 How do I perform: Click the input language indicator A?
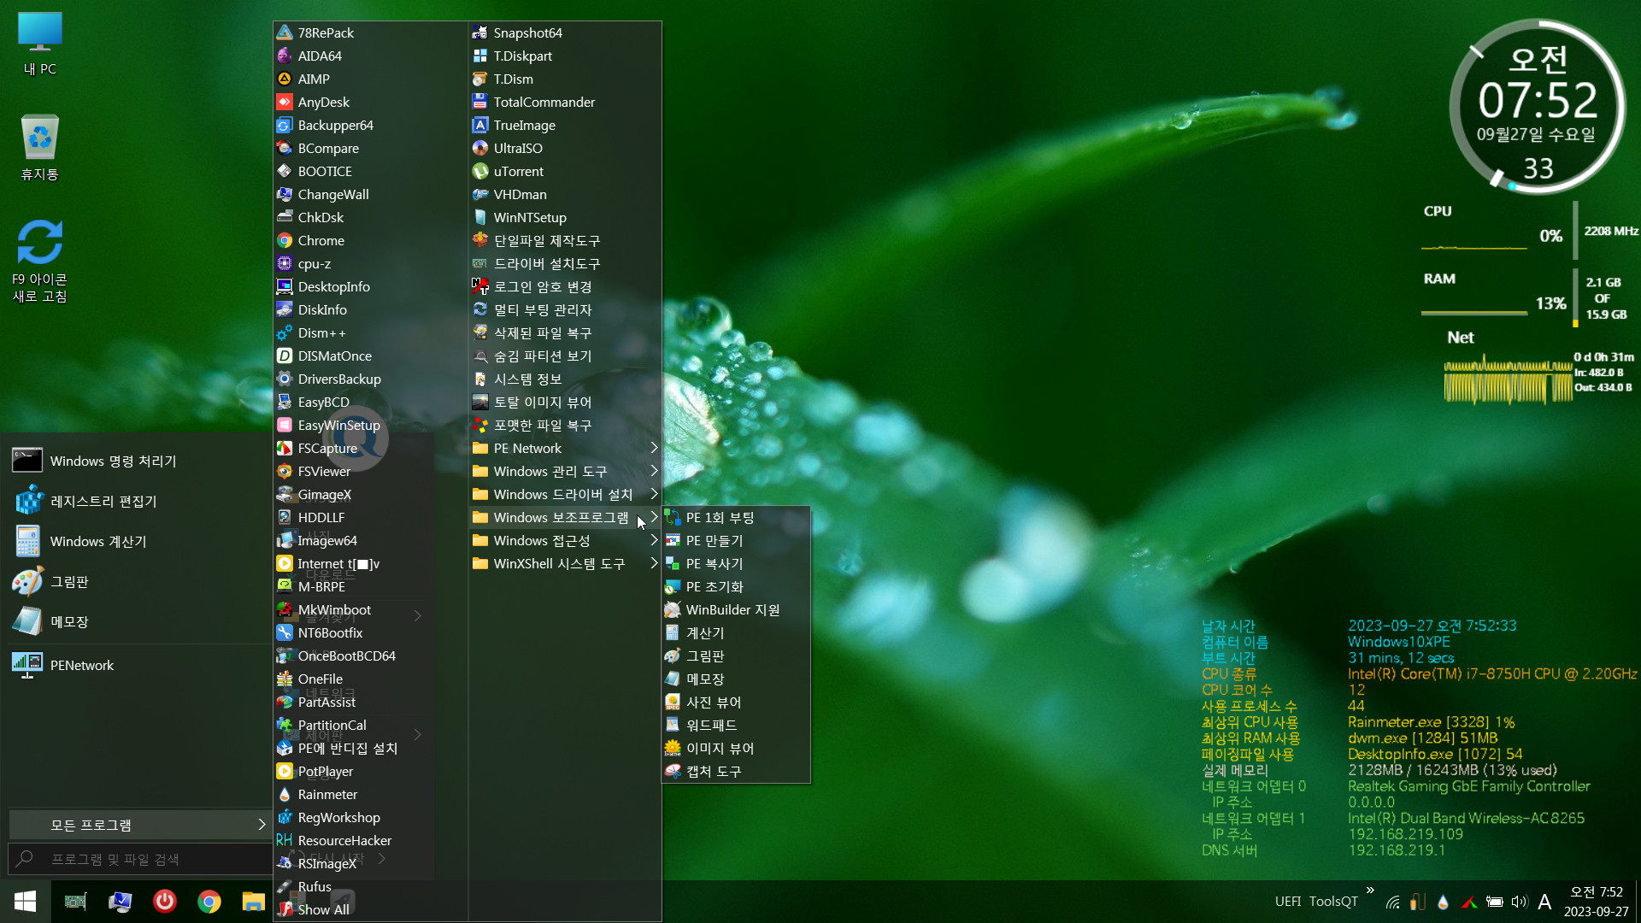[1544, 902]
